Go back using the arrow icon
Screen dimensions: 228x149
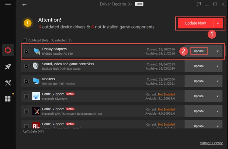[x=24, y=5]
